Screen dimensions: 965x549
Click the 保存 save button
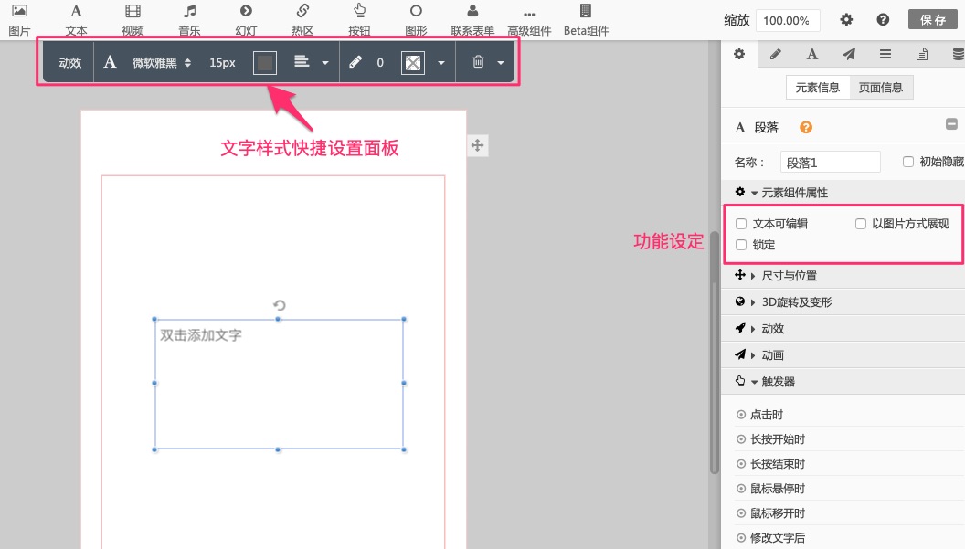point(933,20)
